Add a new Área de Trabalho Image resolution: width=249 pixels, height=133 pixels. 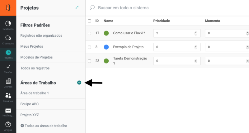coord(79,83)
